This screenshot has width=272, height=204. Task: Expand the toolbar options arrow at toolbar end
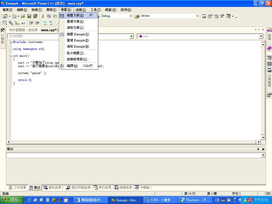[236, 17]
